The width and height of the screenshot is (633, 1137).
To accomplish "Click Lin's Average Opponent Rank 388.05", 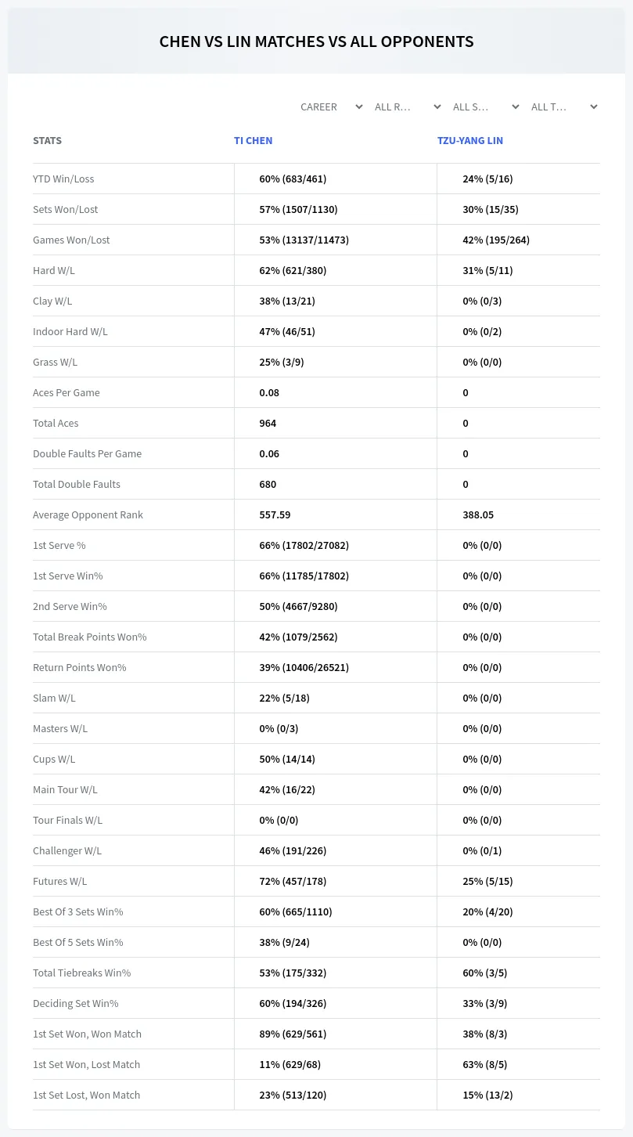I will pos(478,514).
